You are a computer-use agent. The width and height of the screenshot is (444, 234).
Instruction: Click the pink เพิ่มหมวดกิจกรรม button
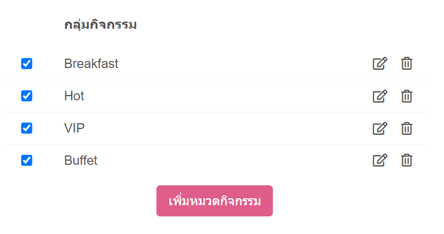point(215,201)
